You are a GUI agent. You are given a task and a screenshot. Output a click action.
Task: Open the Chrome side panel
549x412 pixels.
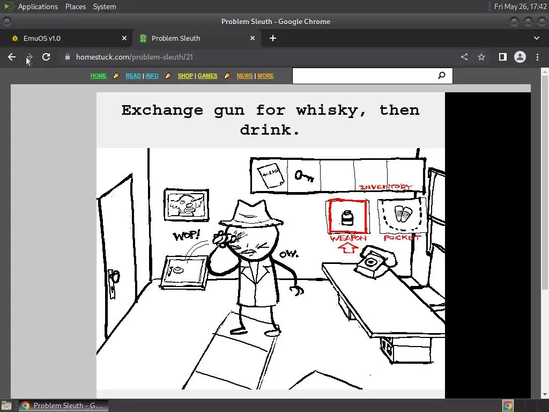coord(503,57)
